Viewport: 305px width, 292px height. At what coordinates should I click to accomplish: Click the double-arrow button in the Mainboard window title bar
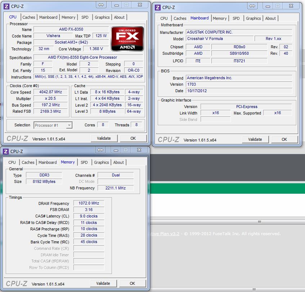(x=252, y=6)
